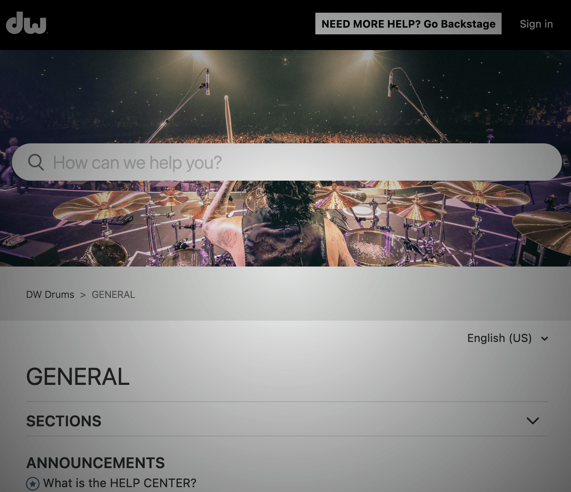571x492 pixels.
Task: Go to DW Drums breadcrumb
Action: pos(50,295)
